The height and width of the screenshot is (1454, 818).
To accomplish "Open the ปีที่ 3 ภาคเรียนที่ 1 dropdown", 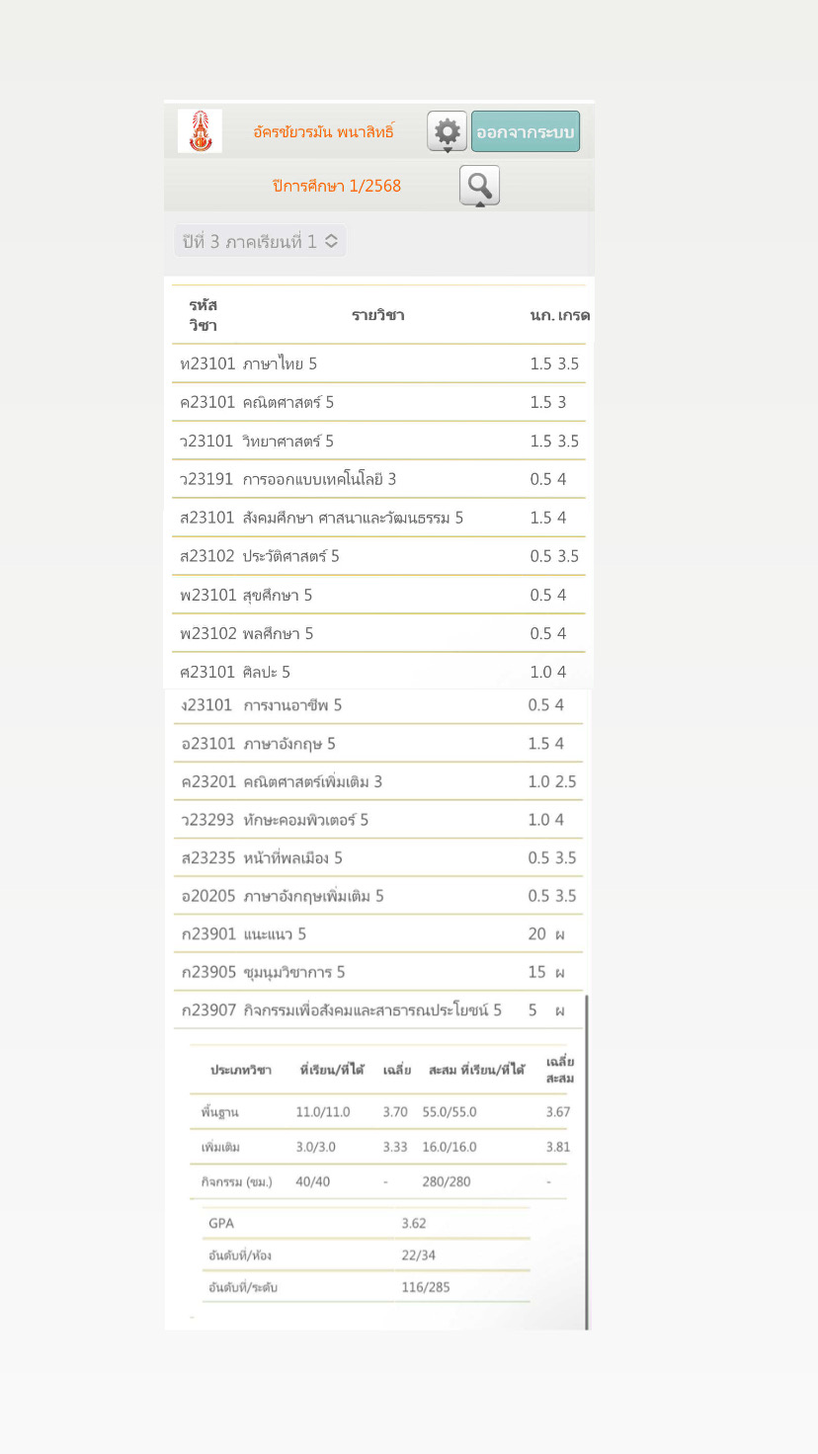I will (x=260, y=241).
